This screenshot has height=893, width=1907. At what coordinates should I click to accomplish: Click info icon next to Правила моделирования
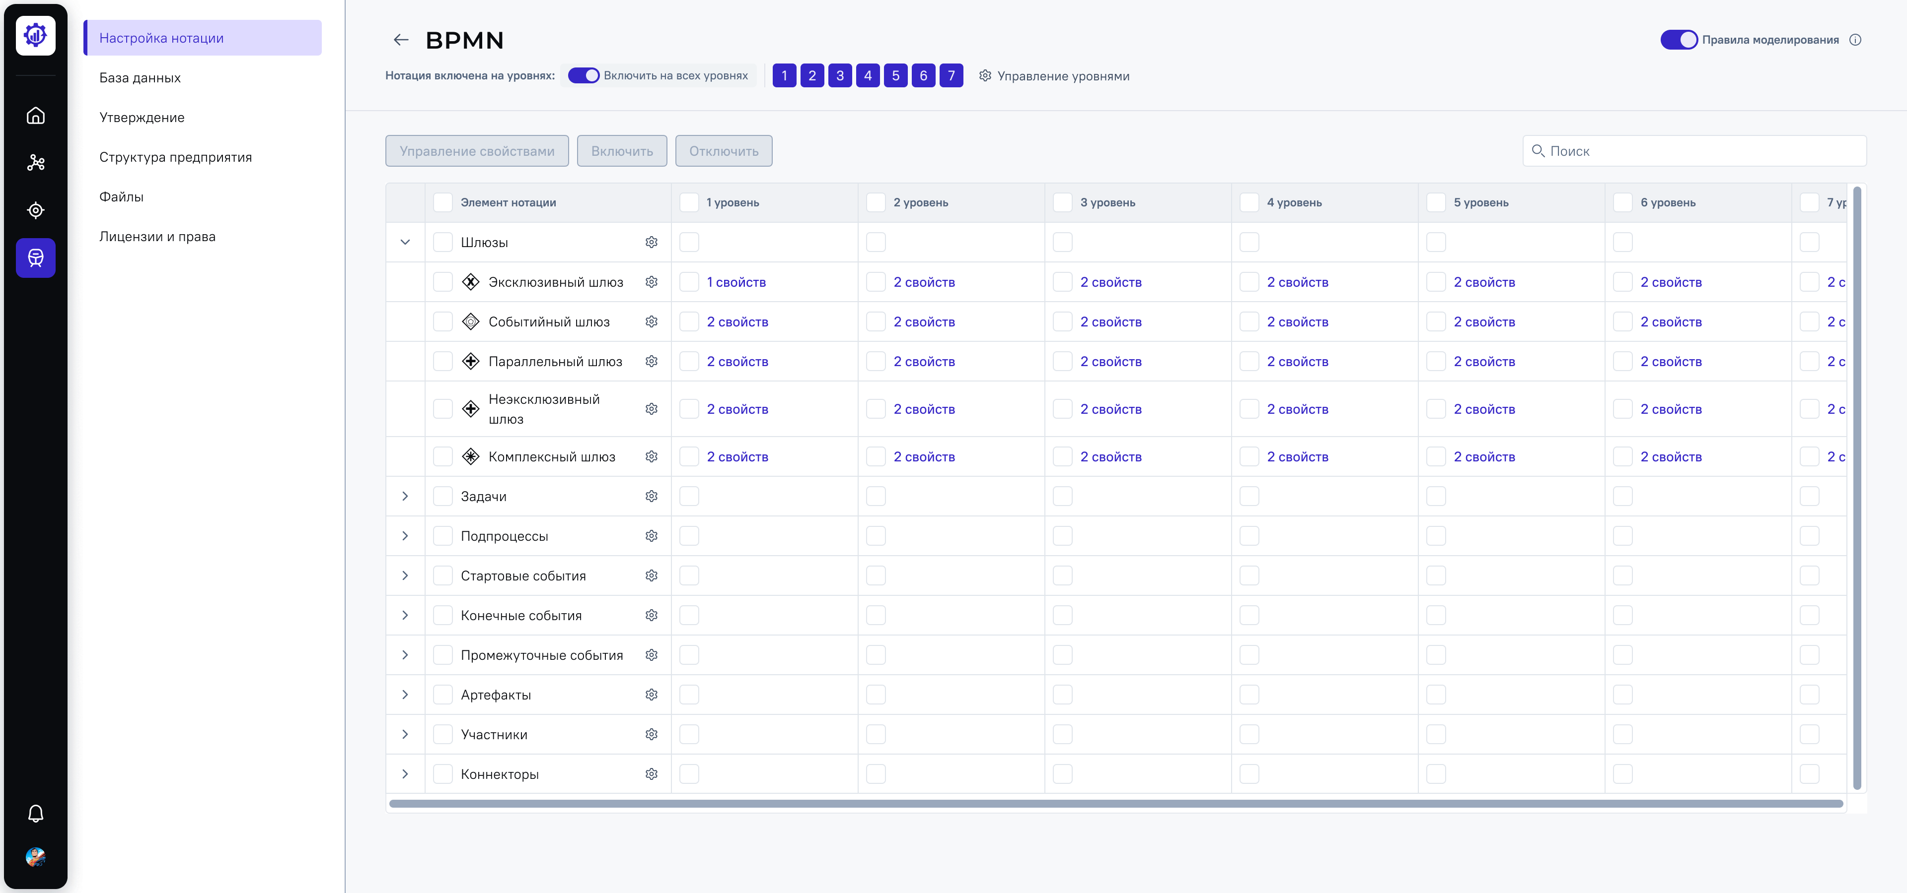tap(1854, 40)
